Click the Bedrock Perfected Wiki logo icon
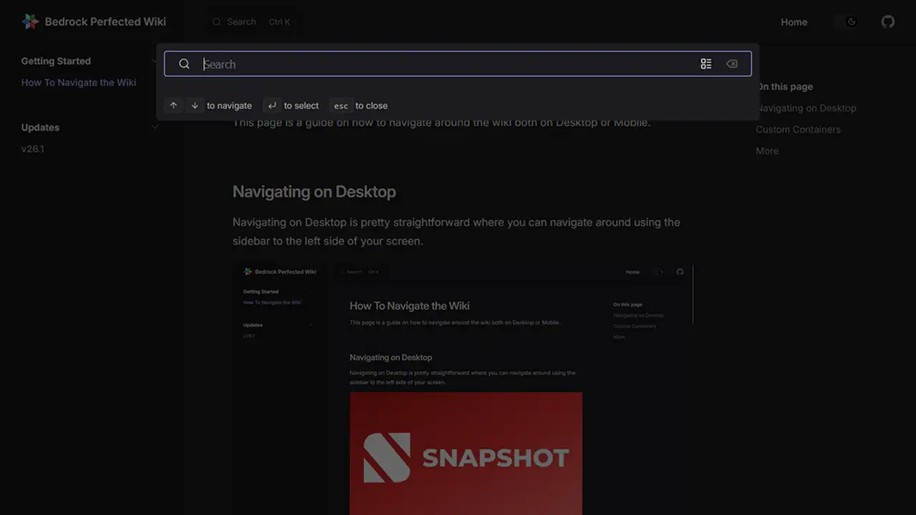916x515 pixels. pos(30,21)
